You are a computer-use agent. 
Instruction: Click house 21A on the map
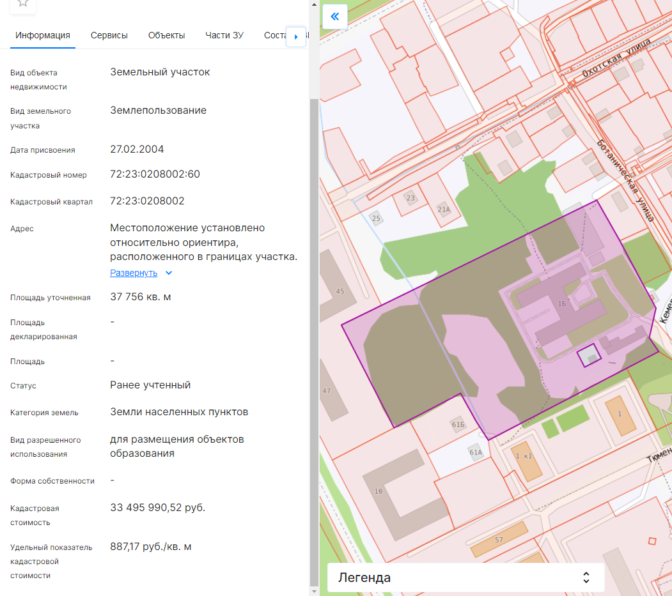click(444, 209)
